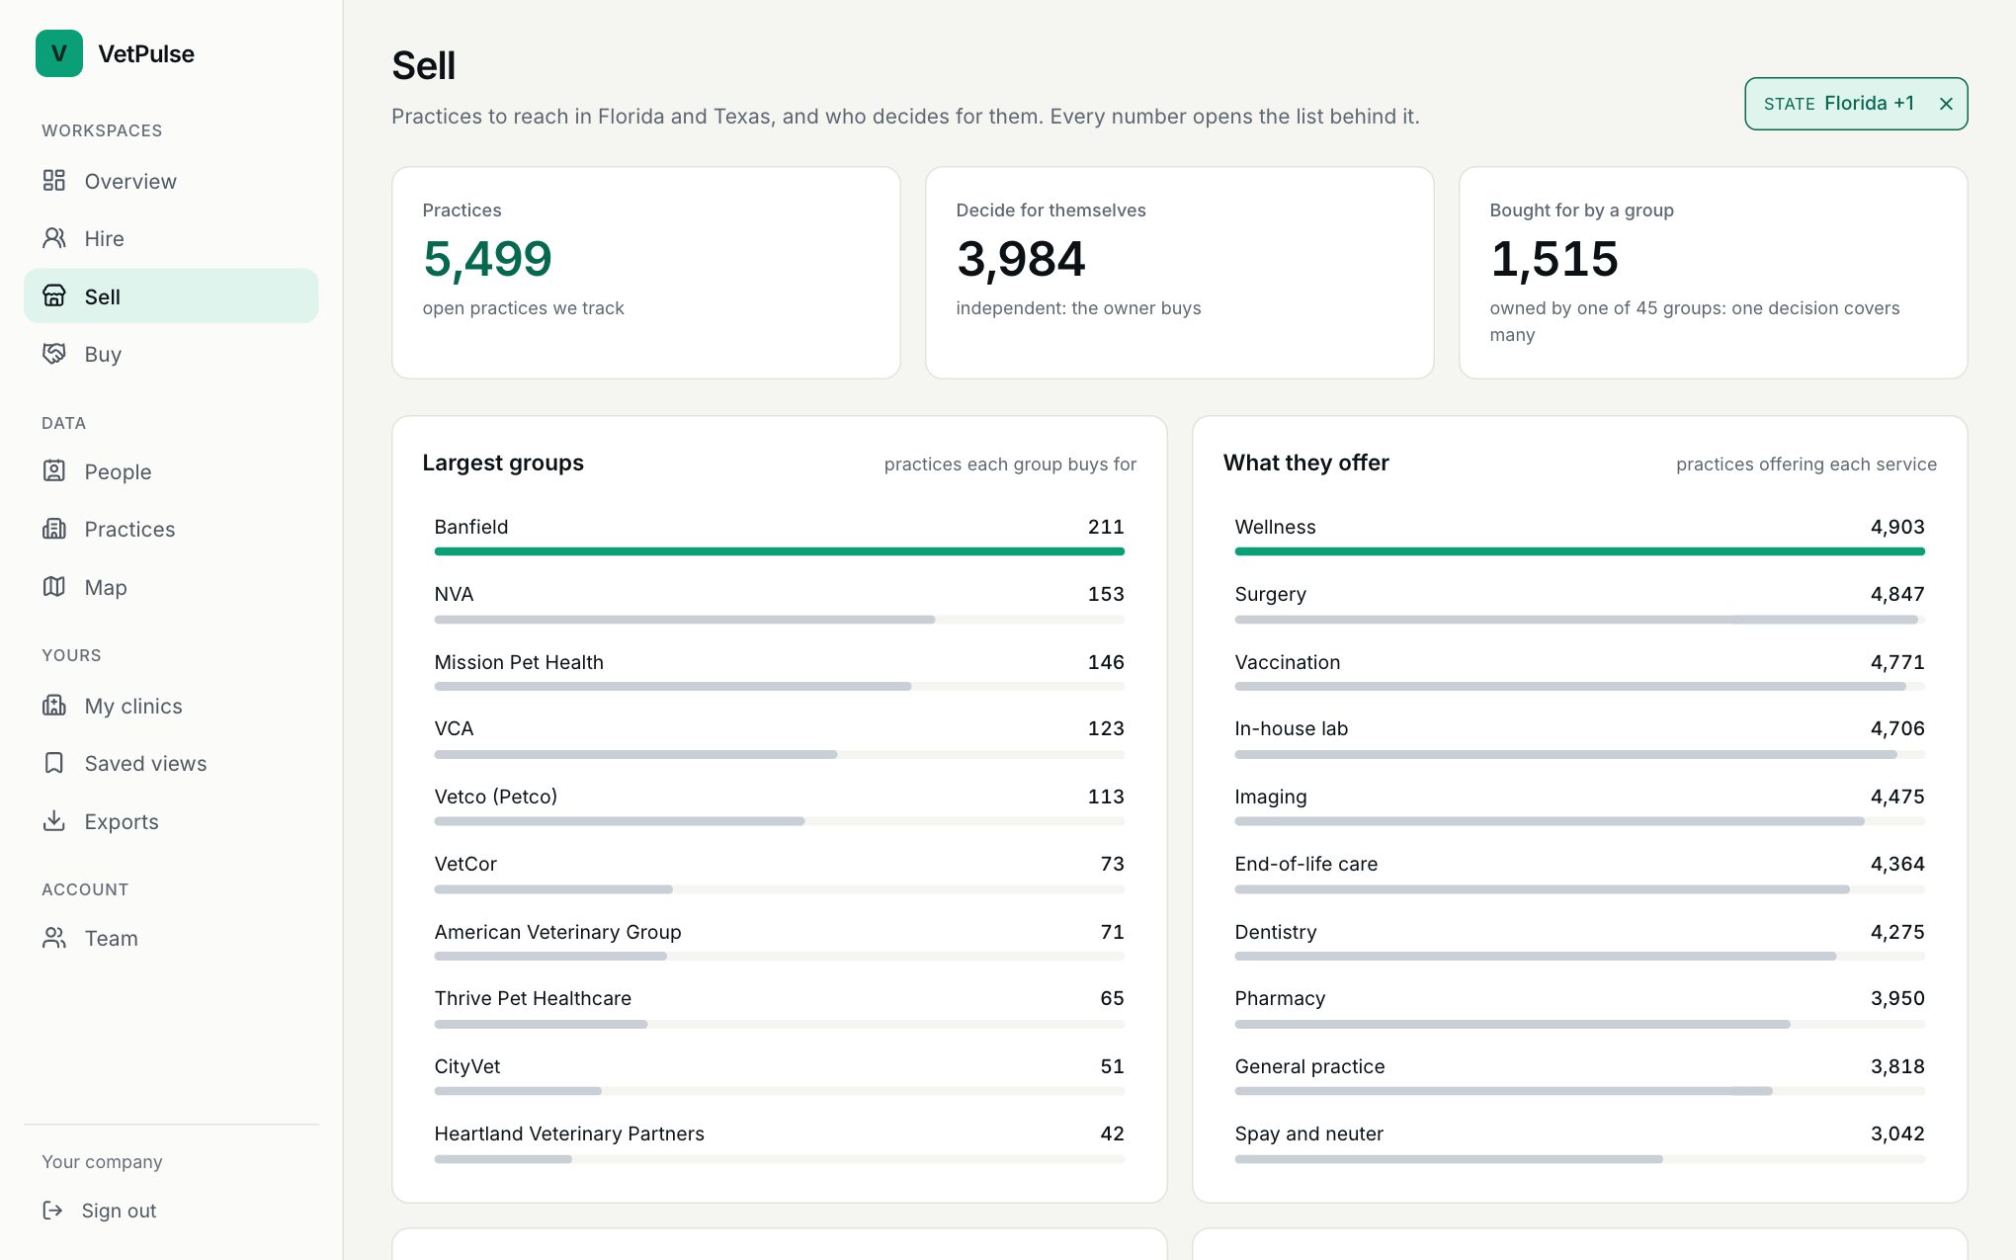Select American Veterinary Group row
This screenshot has height=1260, width=2016.
[779, 942]
